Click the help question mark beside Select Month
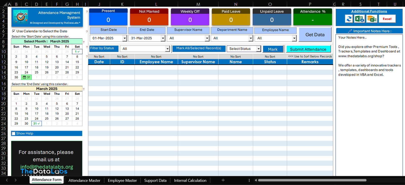This screenshot has height=185, width=405. 84,42
